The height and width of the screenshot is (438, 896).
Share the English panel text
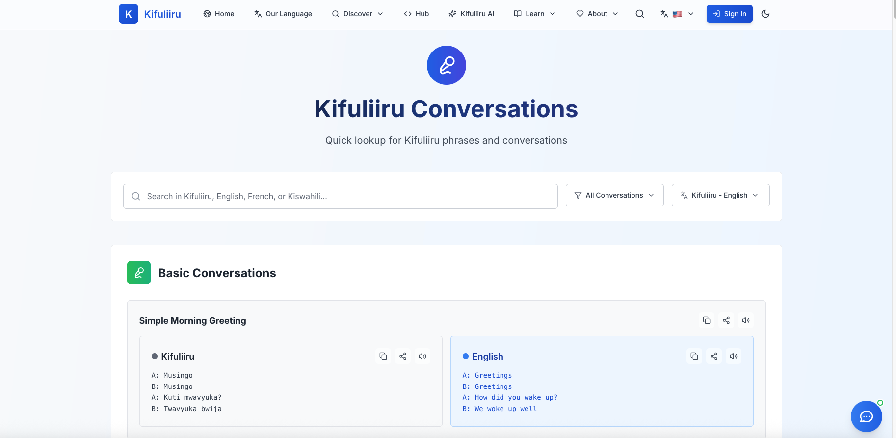[714, 356]
